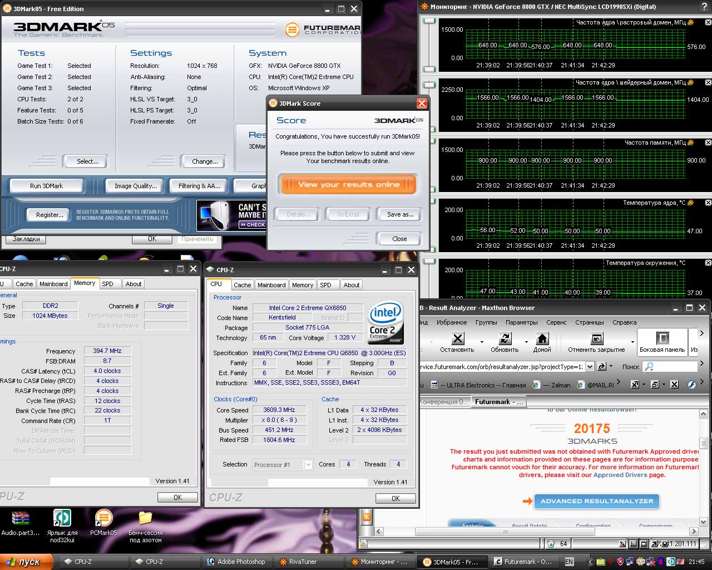The width and height of the screenshot is (712, 570).
Task: Click the red security shield tray icon
Action: pos(620,562)
